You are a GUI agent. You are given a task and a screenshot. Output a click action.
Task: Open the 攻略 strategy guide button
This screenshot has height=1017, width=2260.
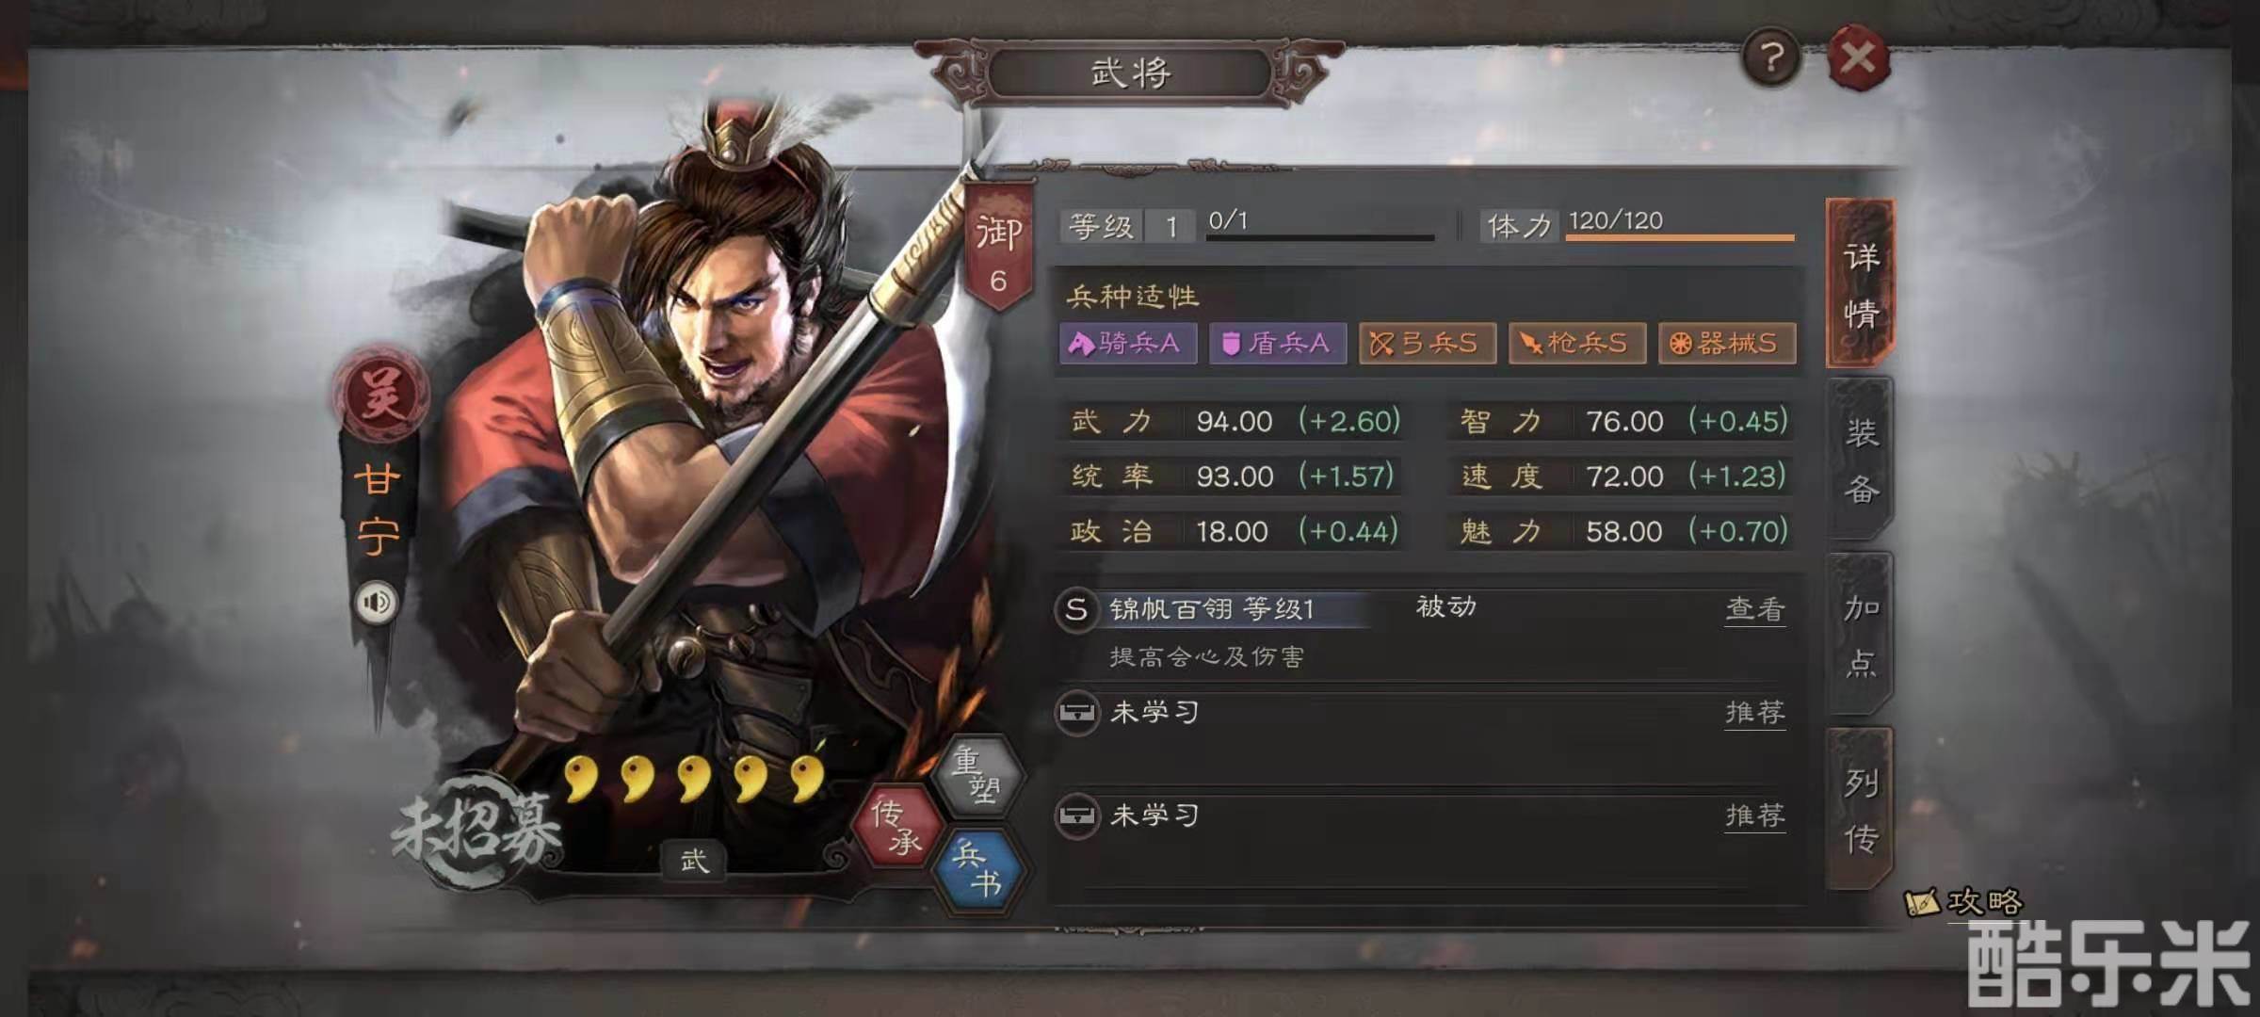pyautogui.click(x=1964, y=902)
